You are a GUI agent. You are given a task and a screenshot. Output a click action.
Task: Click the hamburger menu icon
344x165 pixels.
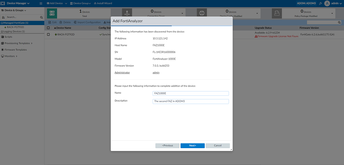[41, 3]
